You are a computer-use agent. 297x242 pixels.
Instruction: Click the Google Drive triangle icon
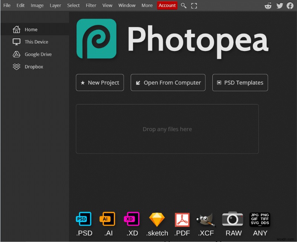point(16,54)
